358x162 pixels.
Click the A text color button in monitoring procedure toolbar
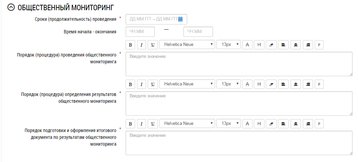pos(247,45)
